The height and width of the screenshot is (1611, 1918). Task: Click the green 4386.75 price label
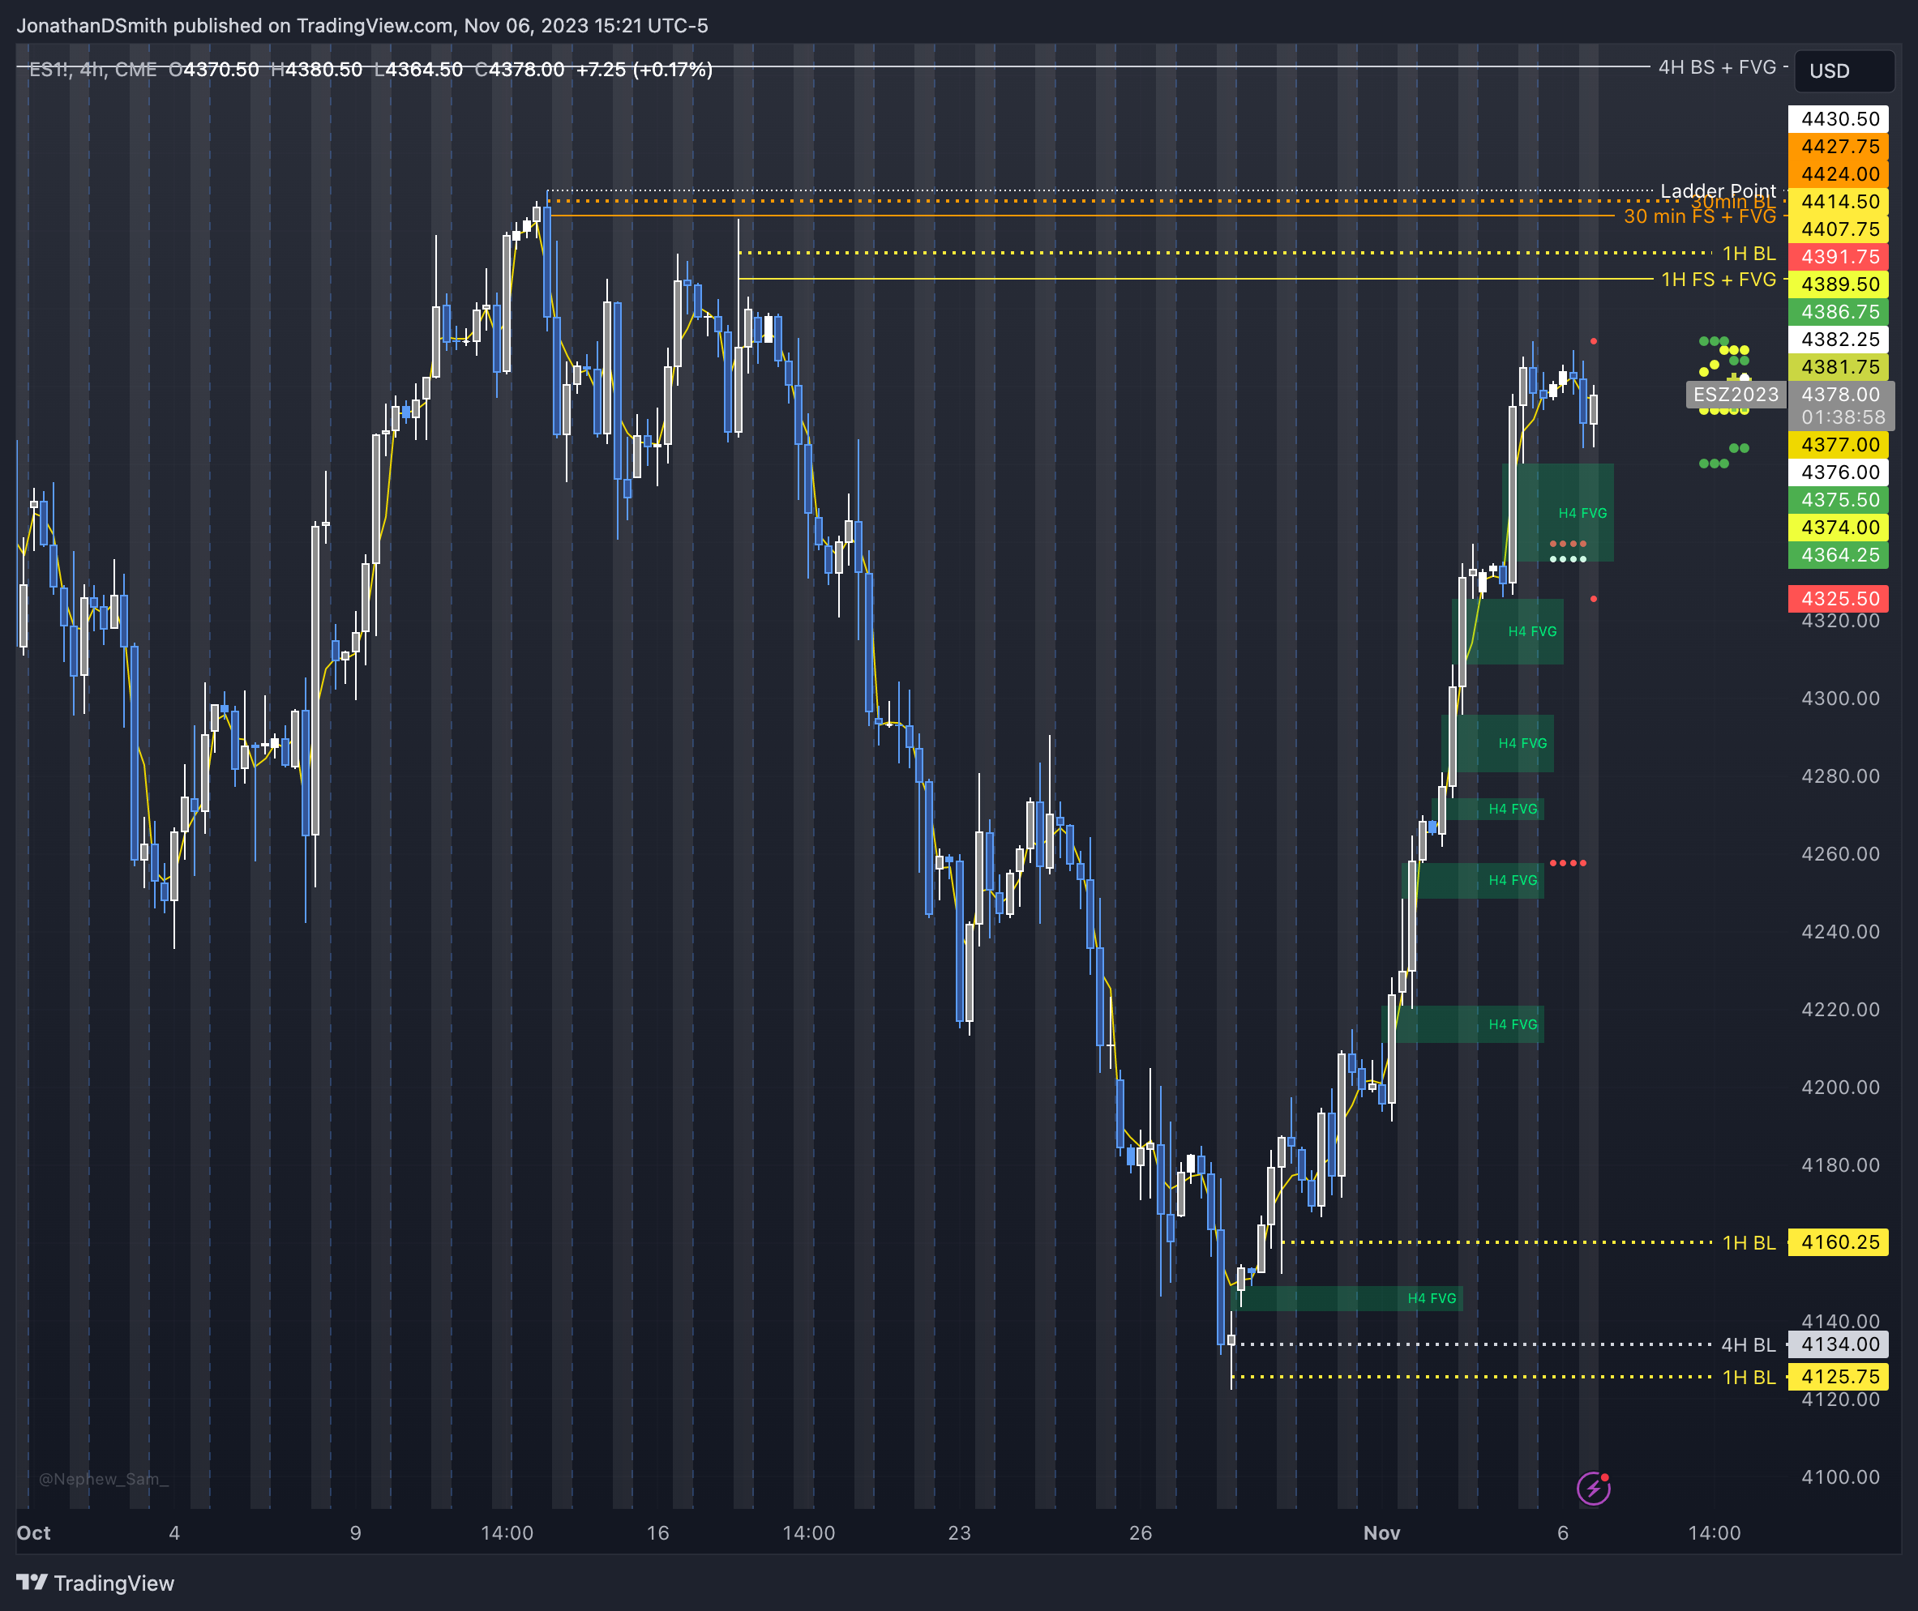[1838, 311]
